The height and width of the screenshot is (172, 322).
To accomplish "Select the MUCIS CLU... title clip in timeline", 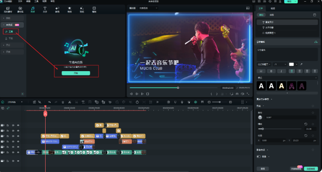I will (x=50, y=141).
